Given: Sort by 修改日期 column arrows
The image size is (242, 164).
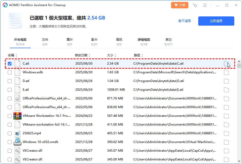Looking at the screenshot, I should [90, 55].
